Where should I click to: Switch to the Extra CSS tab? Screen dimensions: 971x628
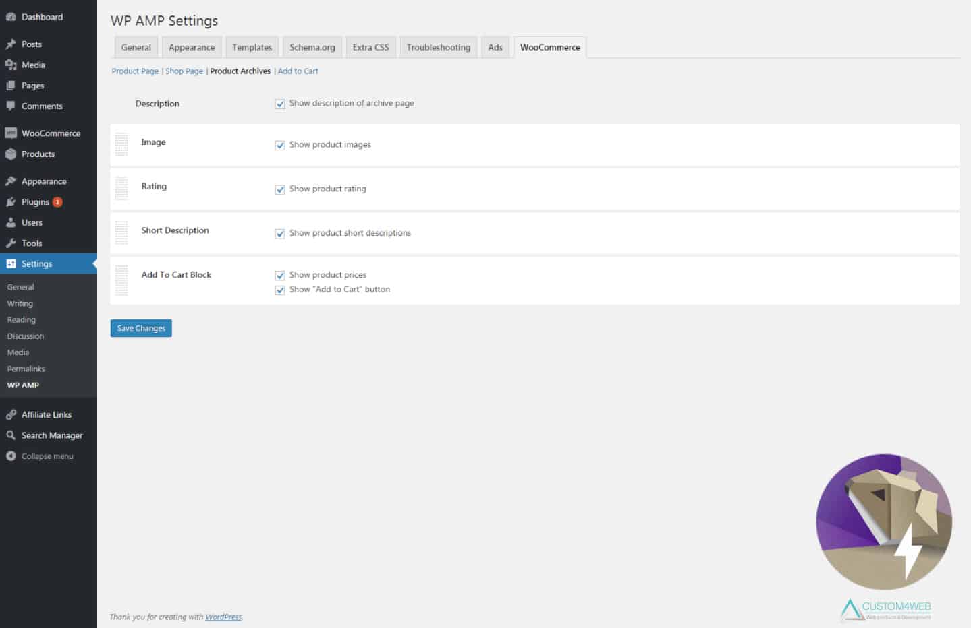[370, 47]
